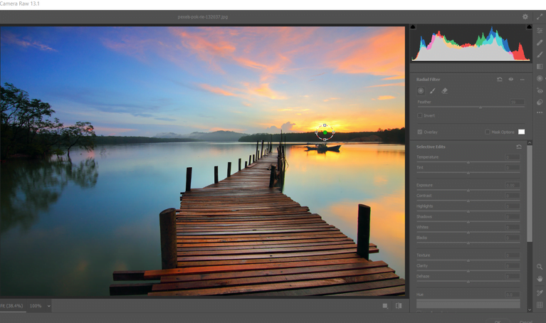This screenshot has width=546, height=323.
Task: Click the panel scrollbar thumb
Action: (530, 194)
